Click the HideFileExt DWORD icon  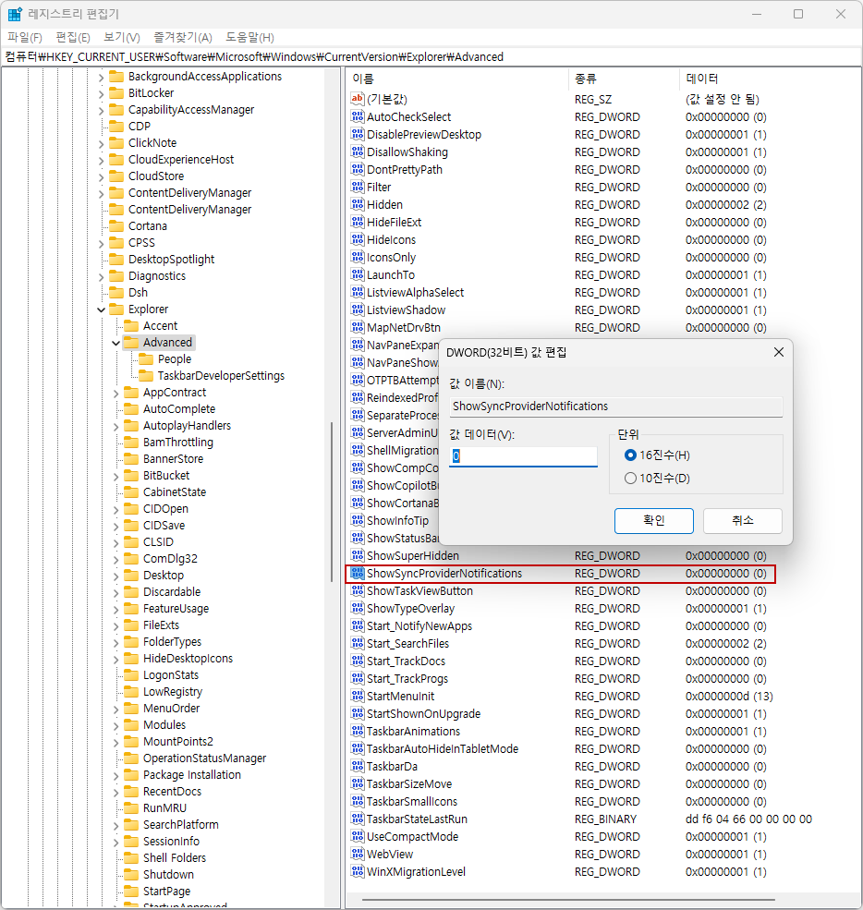(358, 222)
